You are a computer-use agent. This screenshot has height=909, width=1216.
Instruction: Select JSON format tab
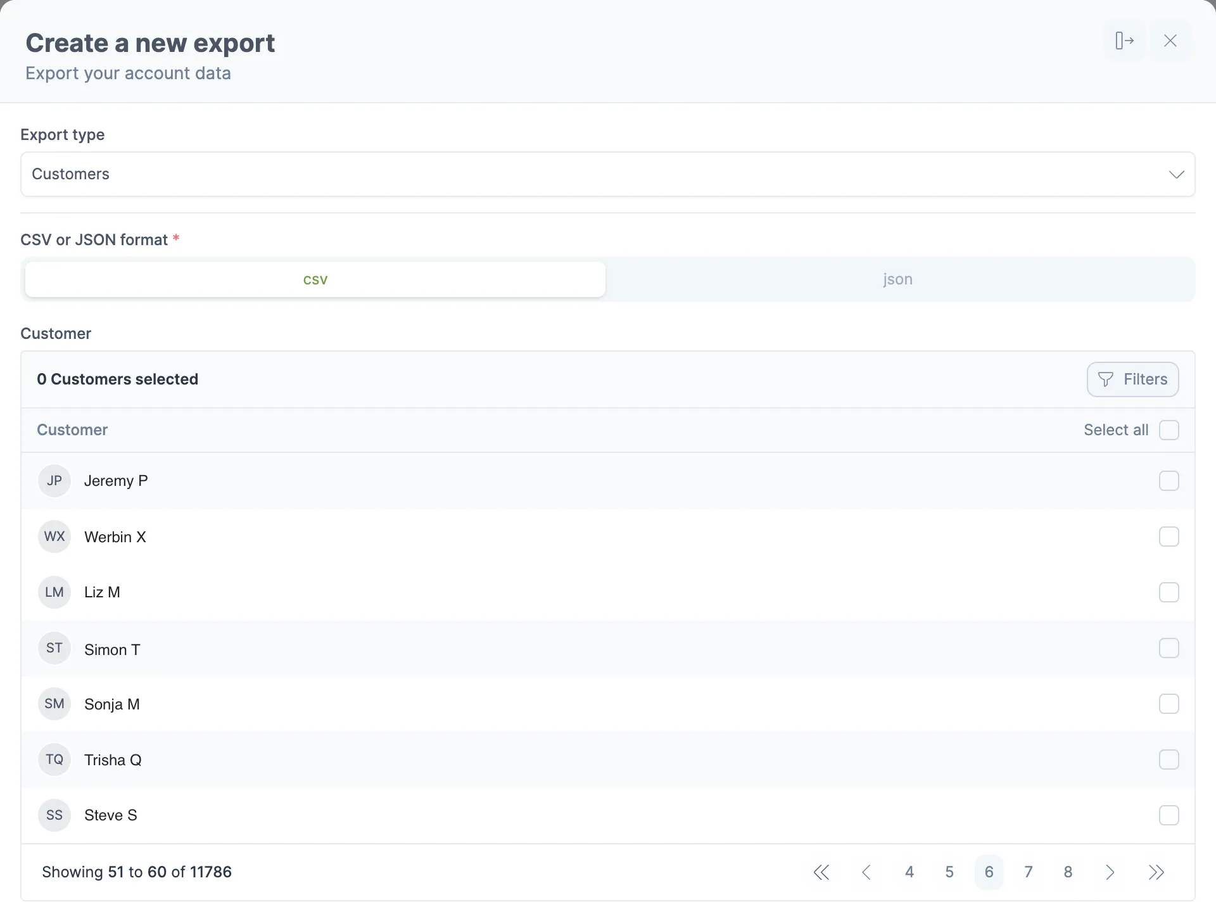point(897,279)
